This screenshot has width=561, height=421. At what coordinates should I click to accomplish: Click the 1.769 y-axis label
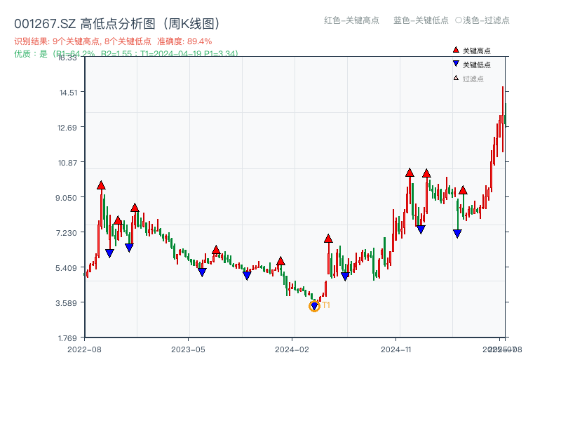pyautogui.click(x=67, y=338)
